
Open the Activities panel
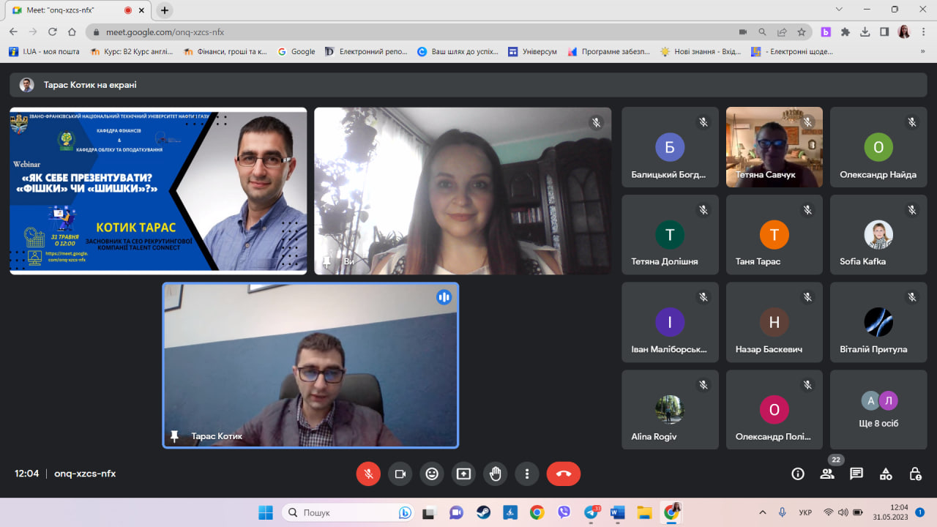click(x=886, y=474)
